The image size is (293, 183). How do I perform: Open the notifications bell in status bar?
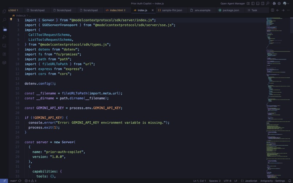[x=289, y=181]
